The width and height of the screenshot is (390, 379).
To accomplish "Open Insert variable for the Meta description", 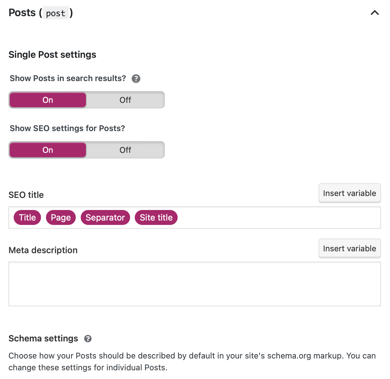I will point(349,248).
